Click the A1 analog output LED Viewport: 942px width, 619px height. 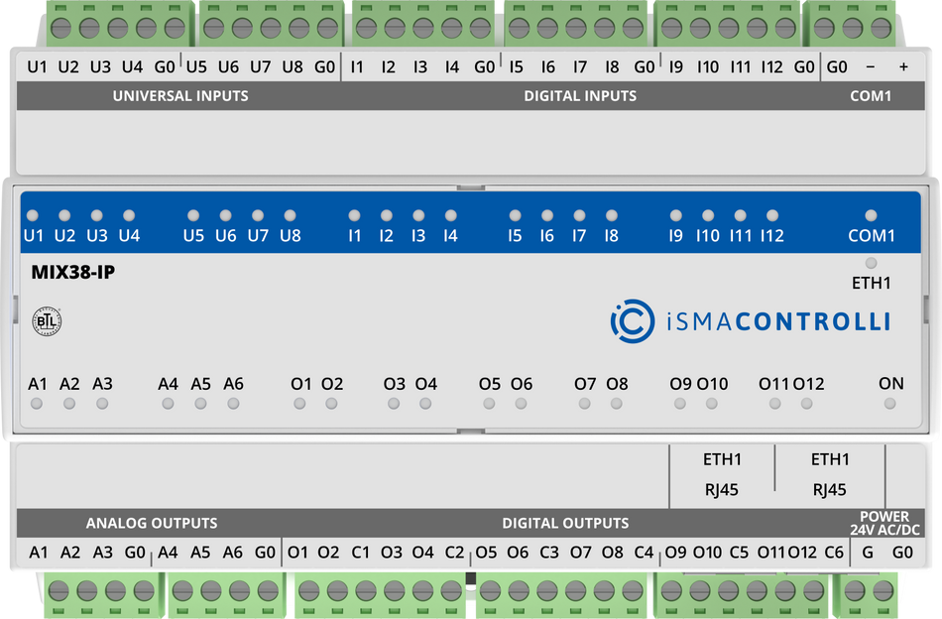pos(37,404)
